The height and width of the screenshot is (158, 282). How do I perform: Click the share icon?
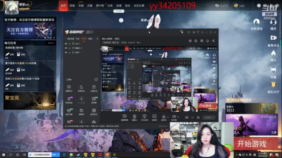[x=214, y=41]
